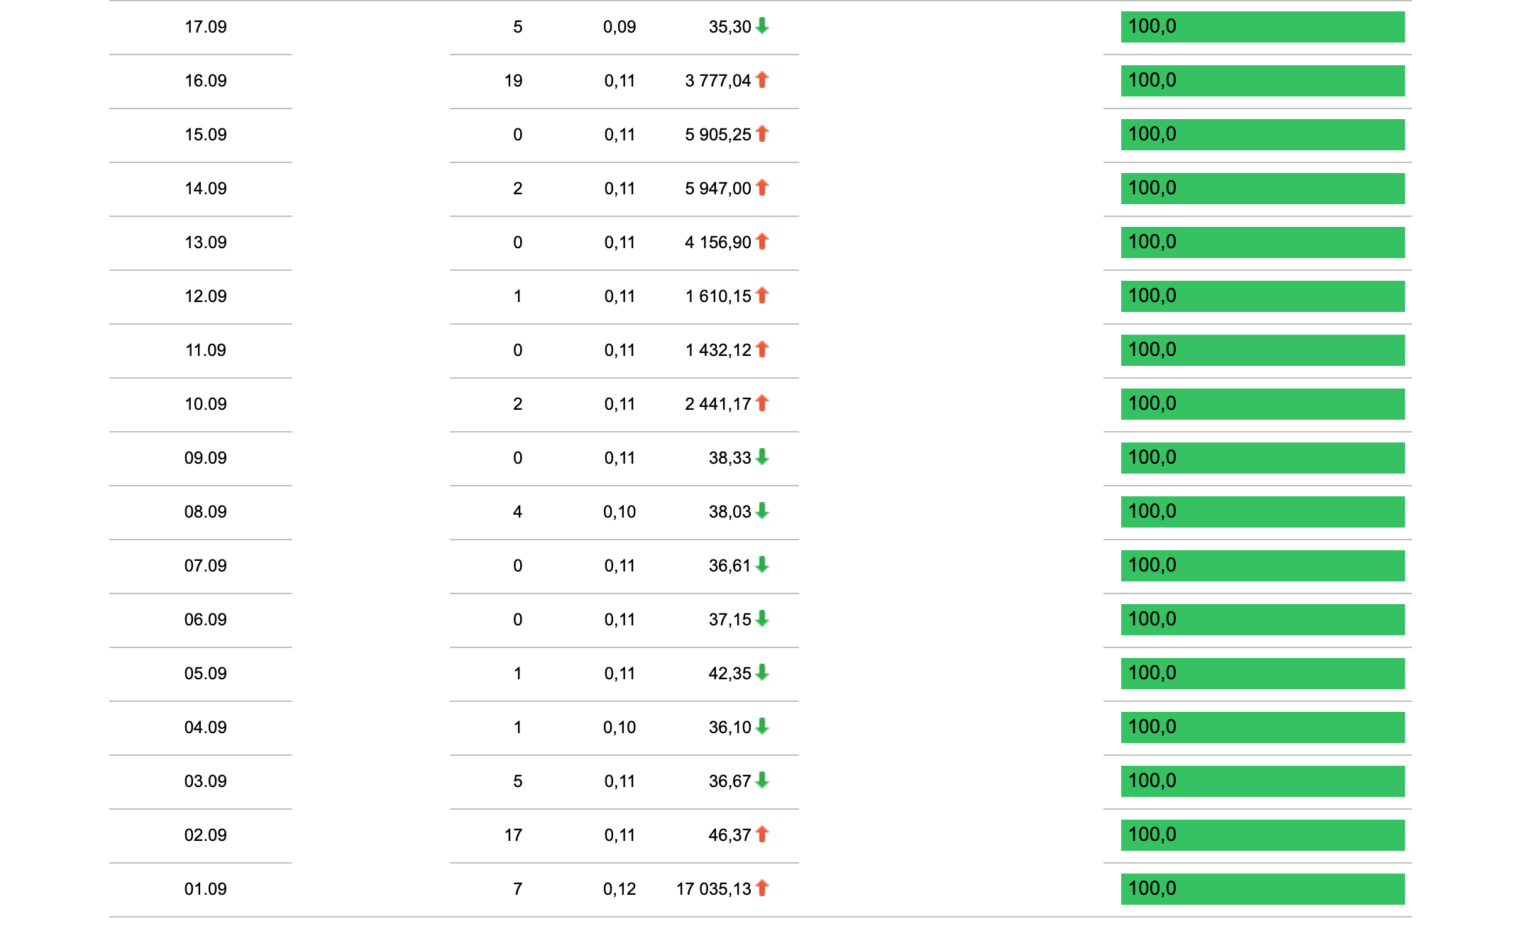This screenshot has height=926, width=1520.
Task: Click the count 19 in the 16.09 row
Action: [514, 81]
